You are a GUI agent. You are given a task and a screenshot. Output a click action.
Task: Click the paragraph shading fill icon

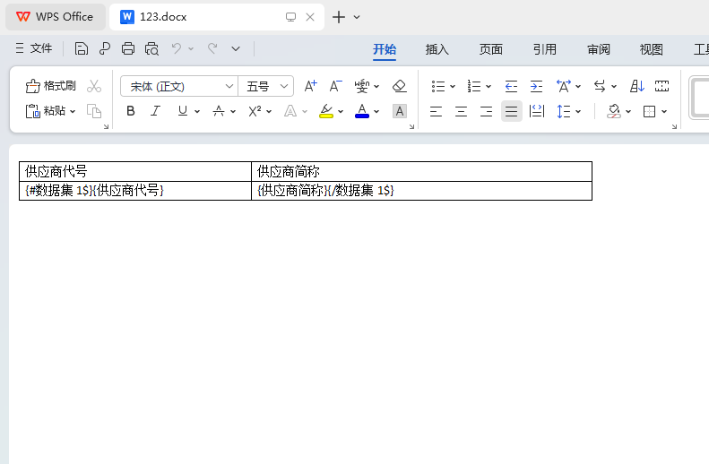[614, 111]
